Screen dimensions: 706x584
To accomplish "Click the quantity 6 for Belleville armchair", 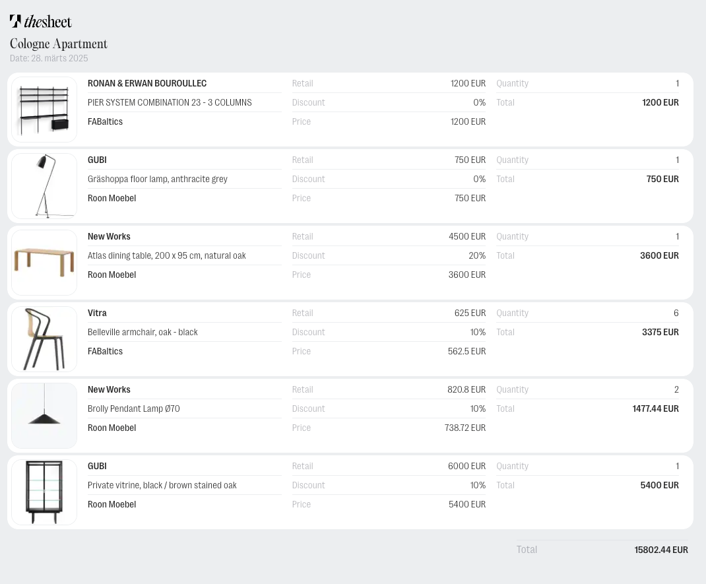I will click(x=676, y=313).
